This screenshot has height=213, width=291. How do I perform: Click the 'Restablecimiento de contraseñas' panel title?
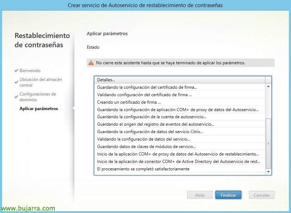[x=42, y=40]
